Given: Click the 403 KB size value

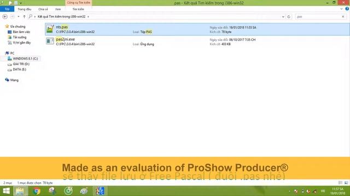Looking at the screenshot, I should coord(226,44).
